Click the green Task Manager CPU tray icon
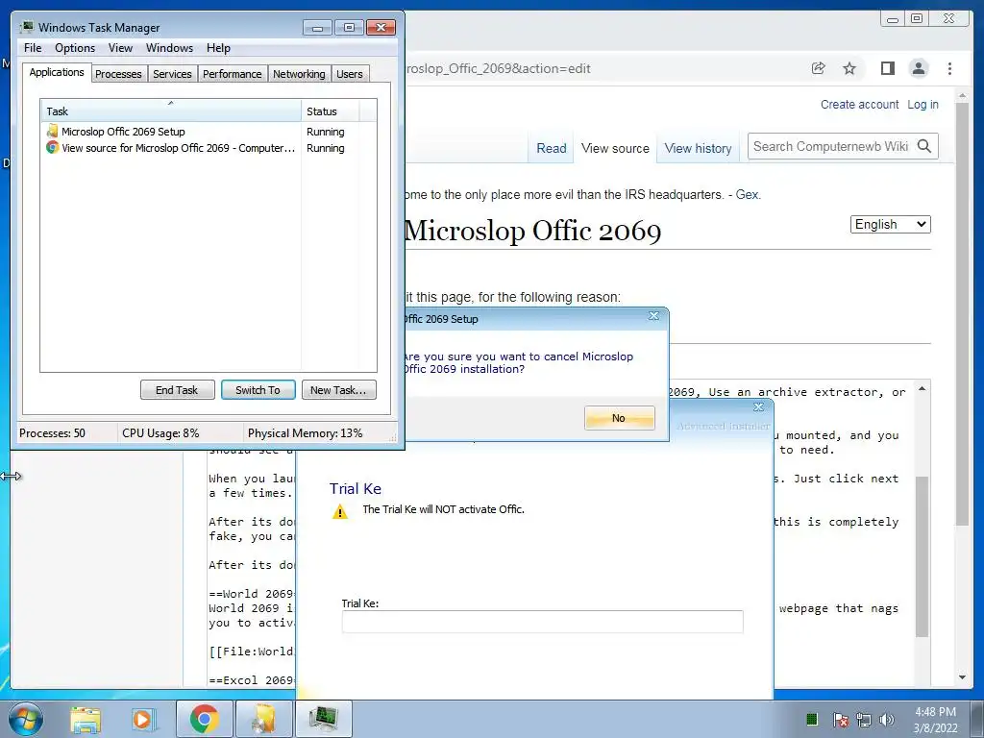The image size is (984, 738). (x=811, y=719)
